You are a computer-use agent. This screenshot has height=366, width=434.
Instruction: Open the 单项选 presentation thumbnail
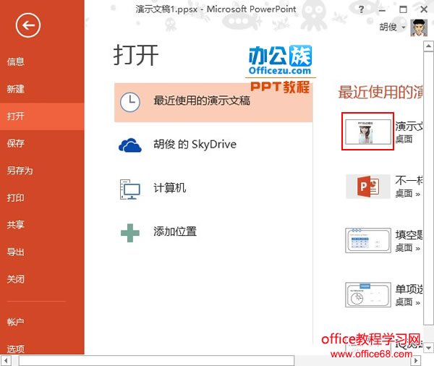[x=368, y=295]
